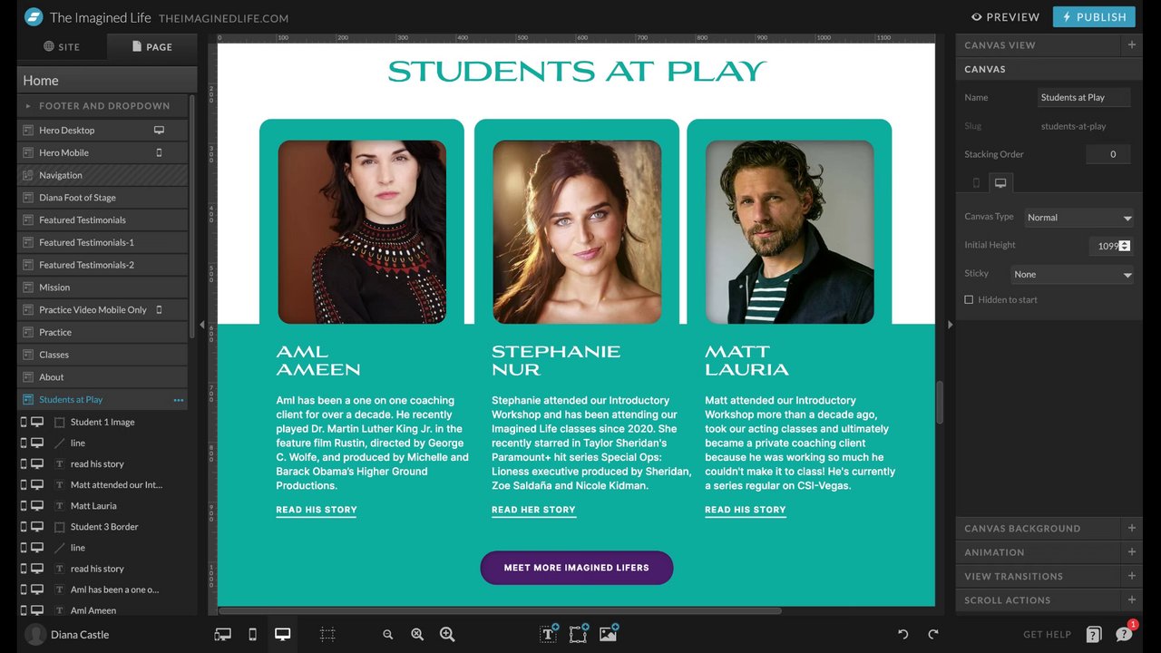This screenshot has width=1161, height=653.
Task: Click the add box element icon
Action: [579, 634]
